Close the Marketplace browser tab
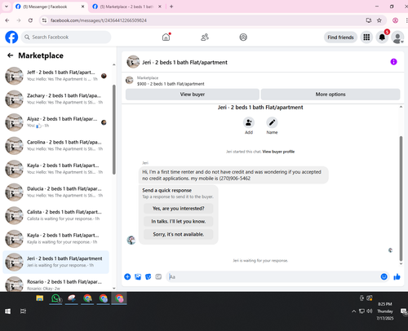Image resolution: width=408 pixels, height=331 pixels. [160, 7]
